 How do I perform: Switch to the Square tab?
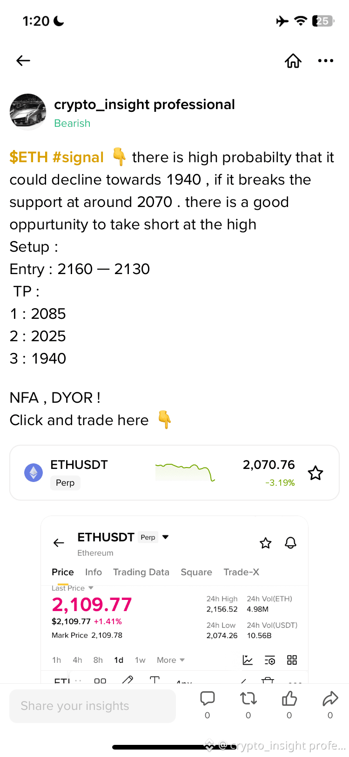click(196, 572)
